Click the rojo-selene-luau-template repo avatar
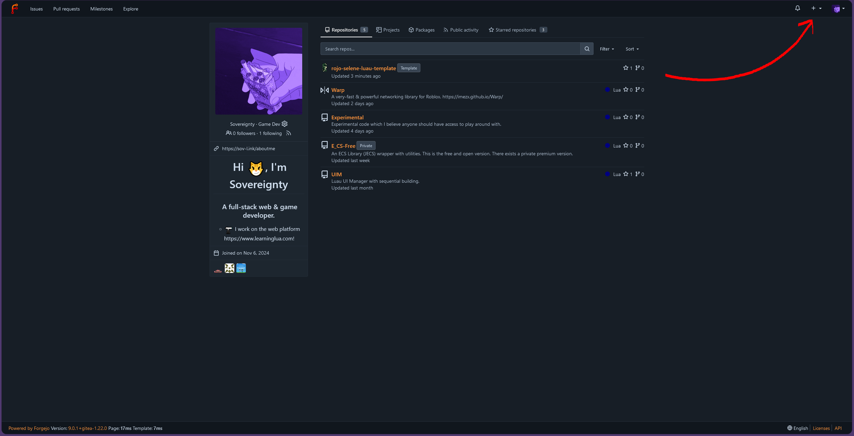The width and height of the screenshot is (854, 436). [x=325, y=67]
